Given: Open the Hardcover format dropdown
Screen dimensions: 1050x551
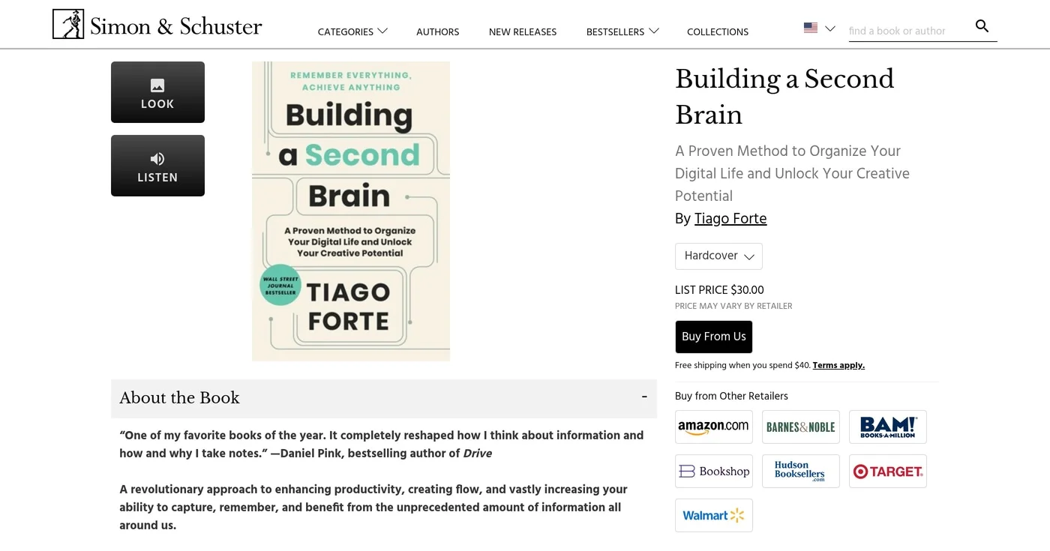Looking at the screenshot, I should [x=718, y=256].
